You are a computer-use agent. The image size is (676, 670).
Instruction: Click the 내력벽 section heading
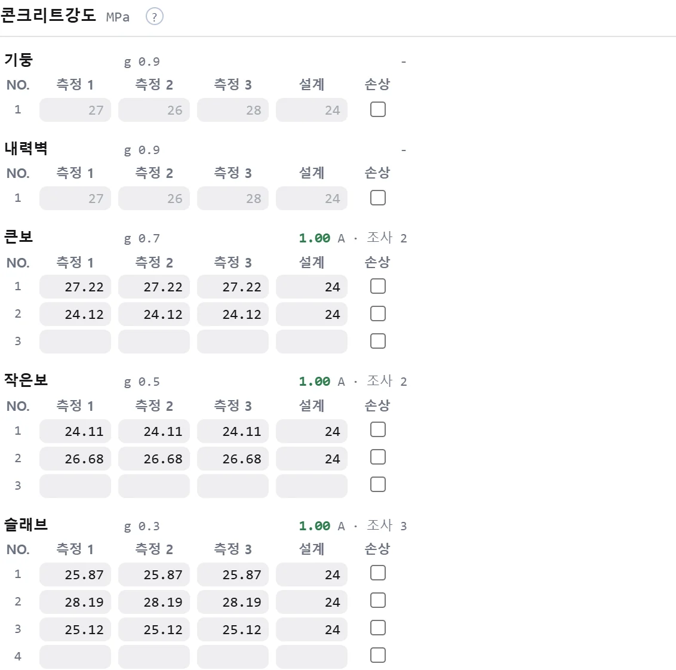coord(26,148)
